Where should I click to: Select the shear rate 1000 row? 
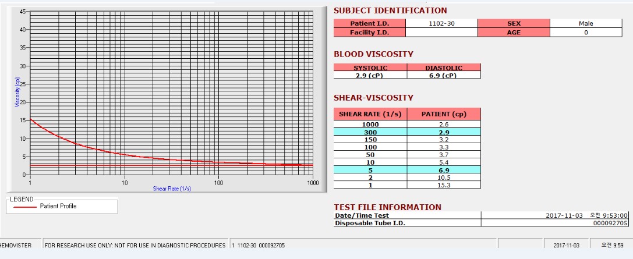[x=407, y=124]
